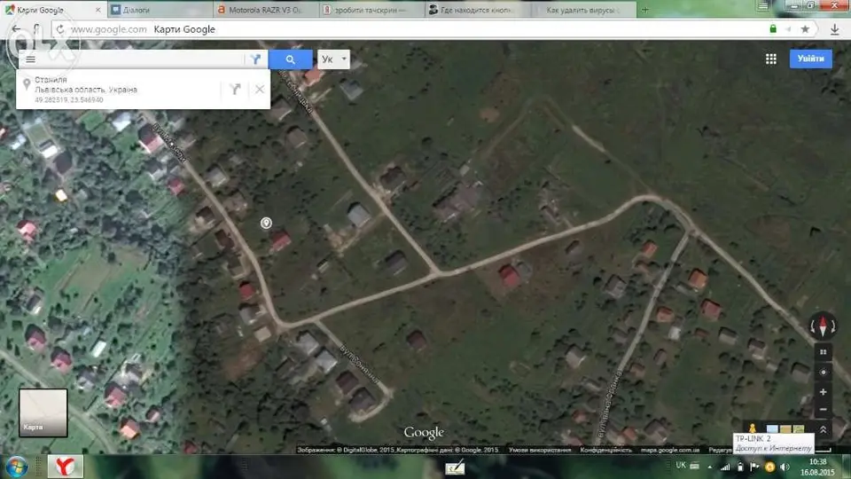Image resolution: width=851 pixels, height=479 pixels.
Task: Click the green secure lock icon
Action: point(773,28)
